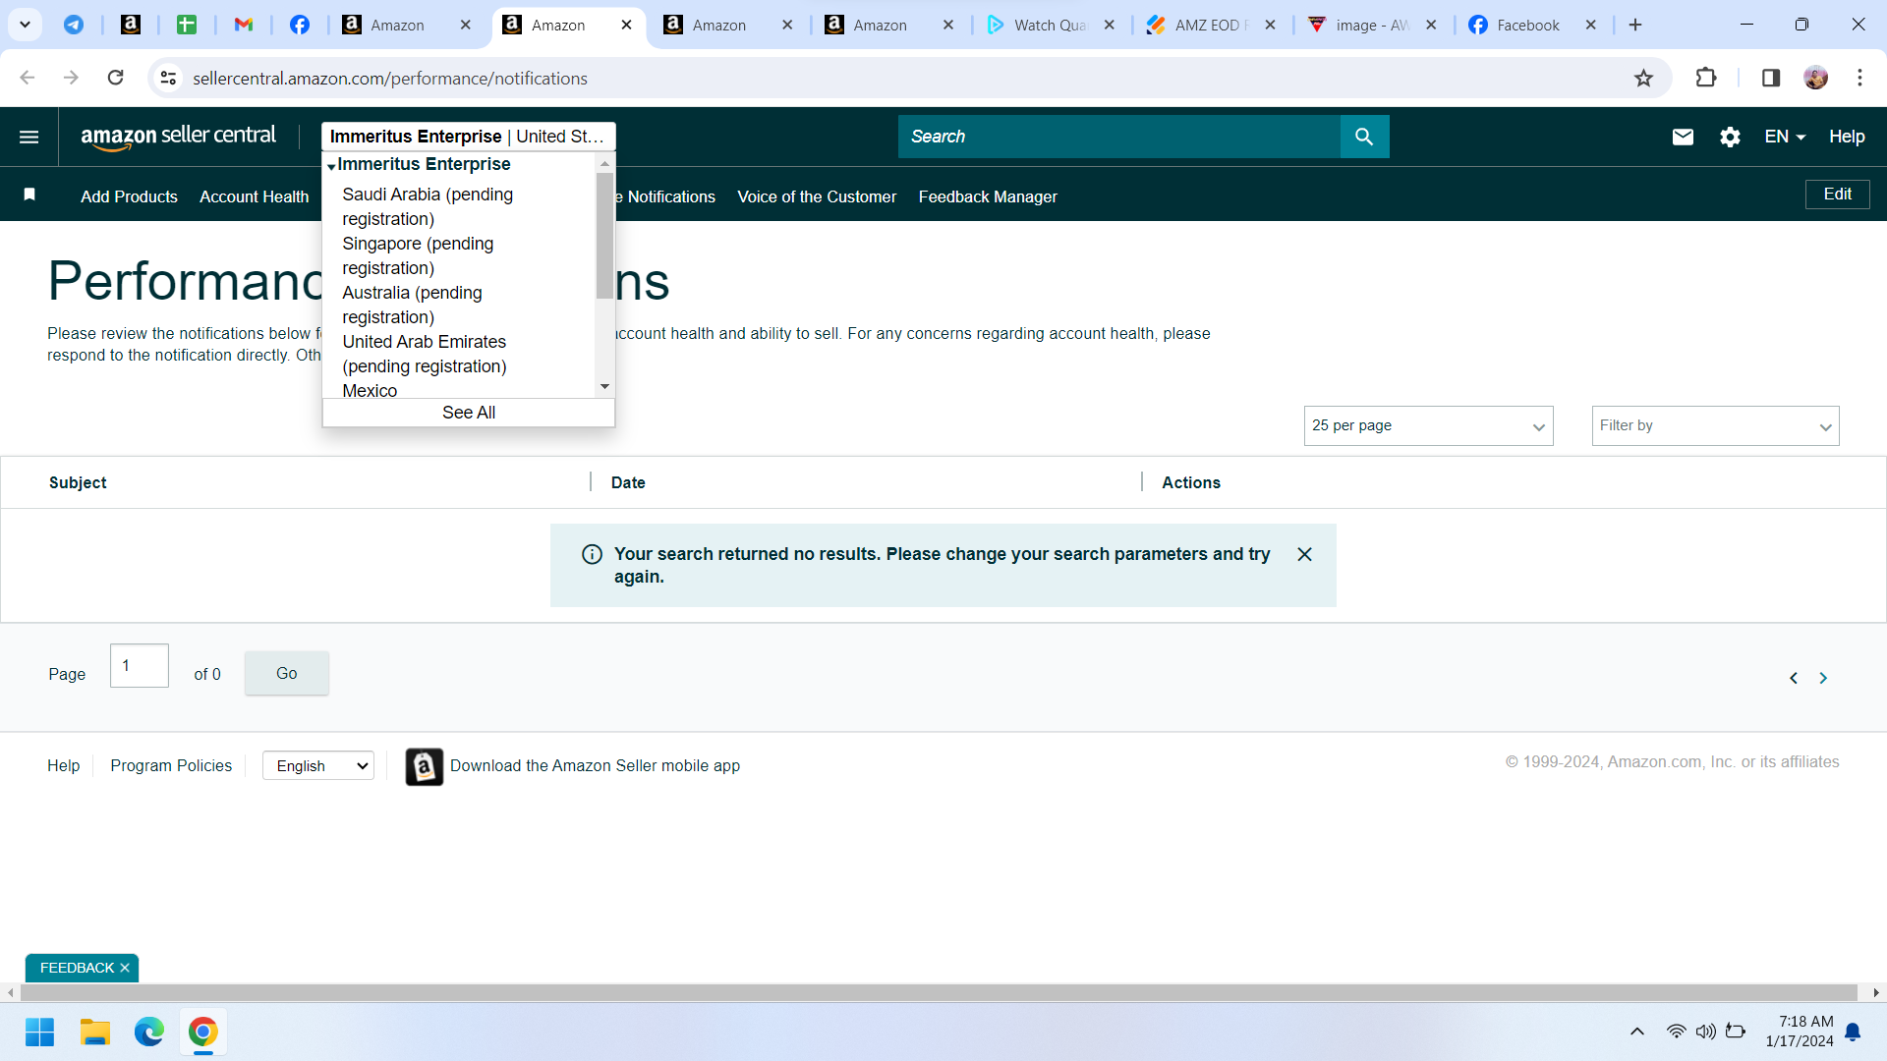Close the FEEDBACK tab widget
Screen dimensions: 1887x1061
coord(125,969)
